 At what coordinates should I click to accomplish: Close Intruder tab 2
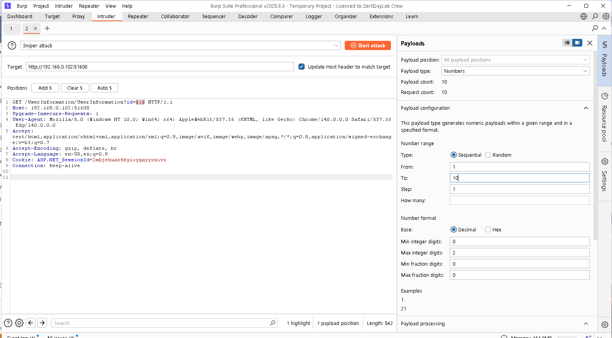pos(35,28)
